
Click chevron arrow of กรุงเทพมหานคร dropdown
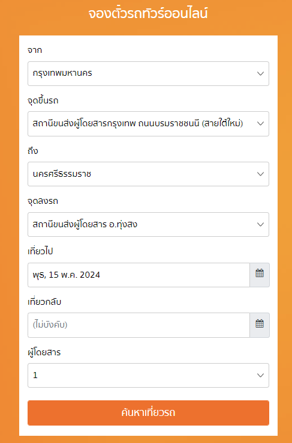pos(260,73)
